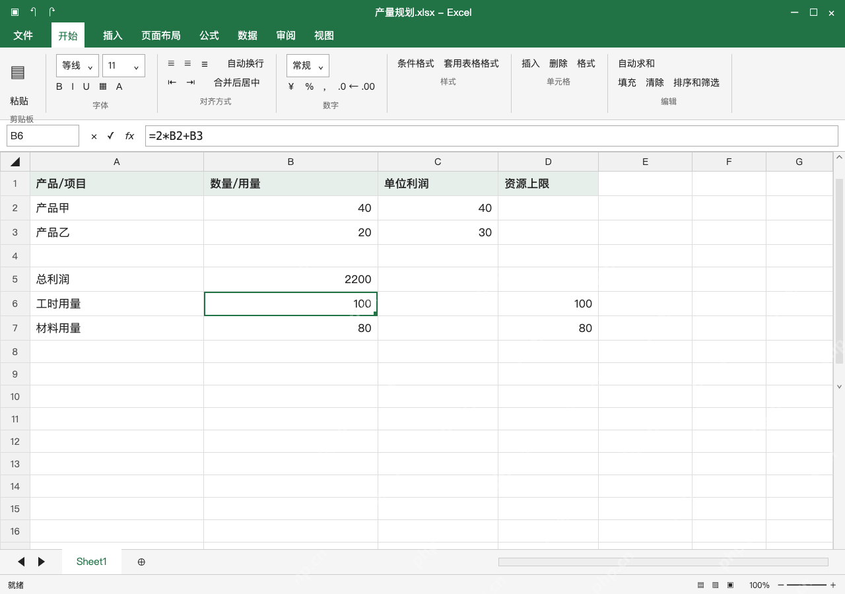The height and width of the screenshot is (594, 845).
Task: Open the 文件 menu
Action: (23, 36)
